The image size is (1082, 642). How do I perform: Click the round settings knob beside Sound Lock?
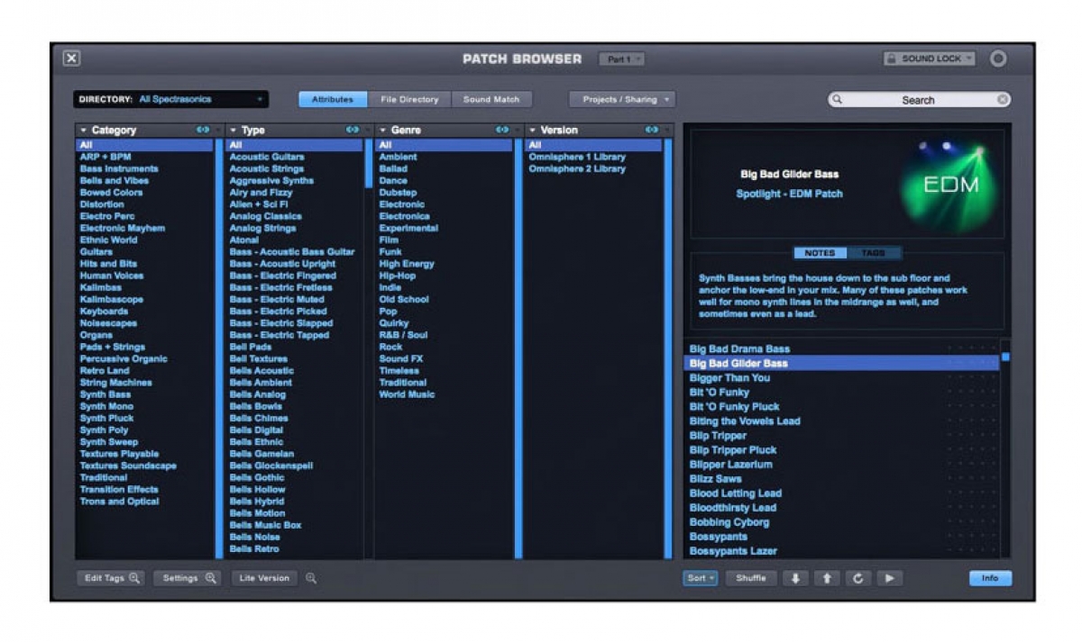coord(998,59)
